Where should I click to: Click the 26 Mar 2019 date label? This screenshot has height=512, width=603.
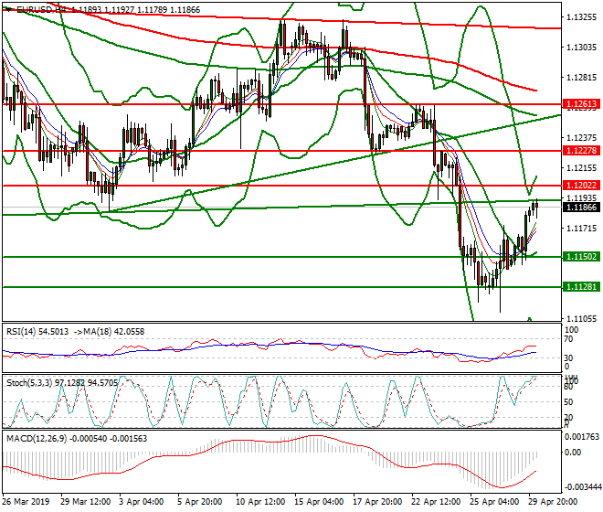coord(26,502)
